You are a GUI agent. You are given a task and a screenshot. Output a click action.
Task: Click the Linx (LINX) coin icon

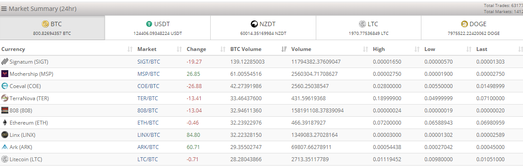pos(5,135)
